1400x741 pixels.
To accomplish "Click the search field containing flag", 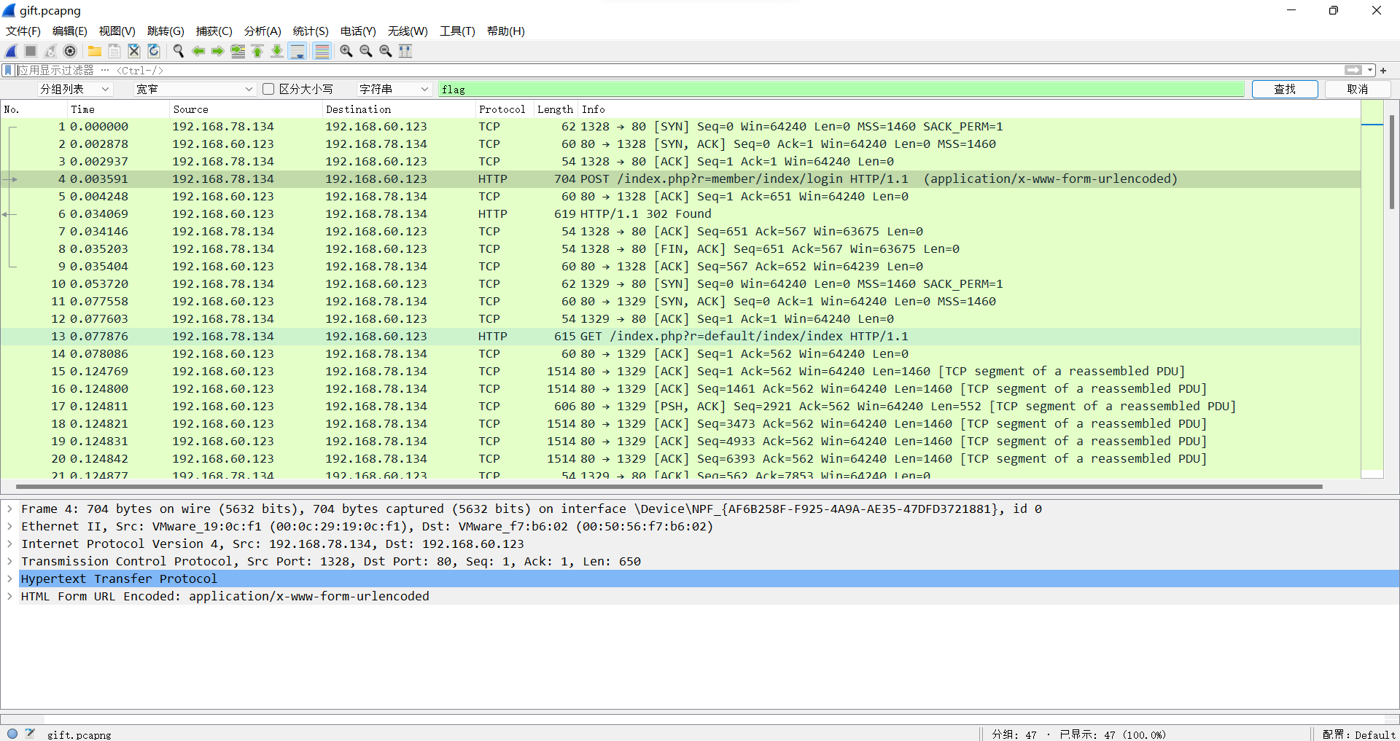I will [x=841, y=89].
